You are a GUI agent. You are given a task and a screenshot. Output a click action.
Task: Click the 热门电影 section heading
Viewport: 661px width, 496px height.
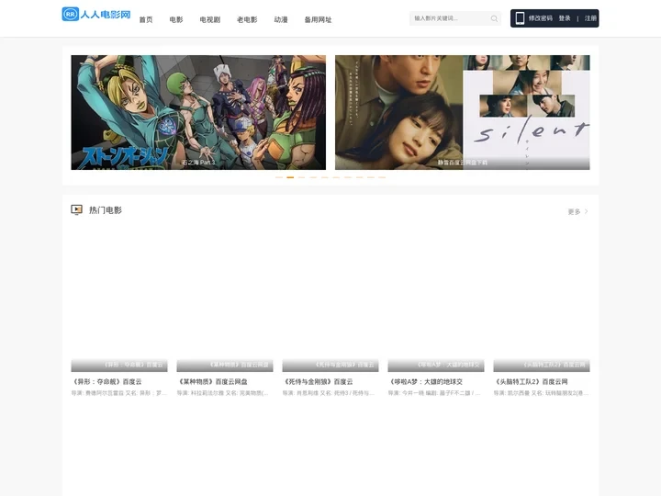point(106,210)
